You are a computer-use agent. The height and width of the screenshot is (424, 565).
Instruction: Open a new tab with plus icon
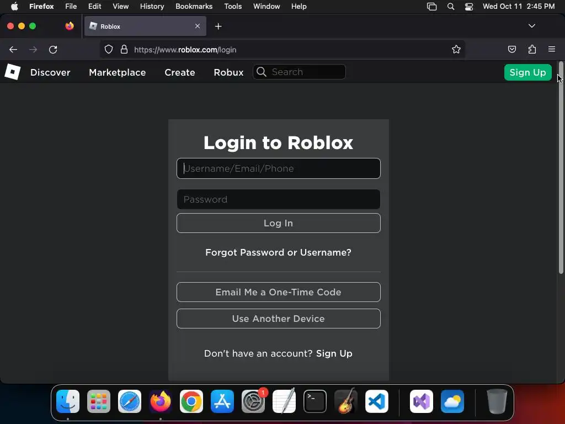coord(218,26)
